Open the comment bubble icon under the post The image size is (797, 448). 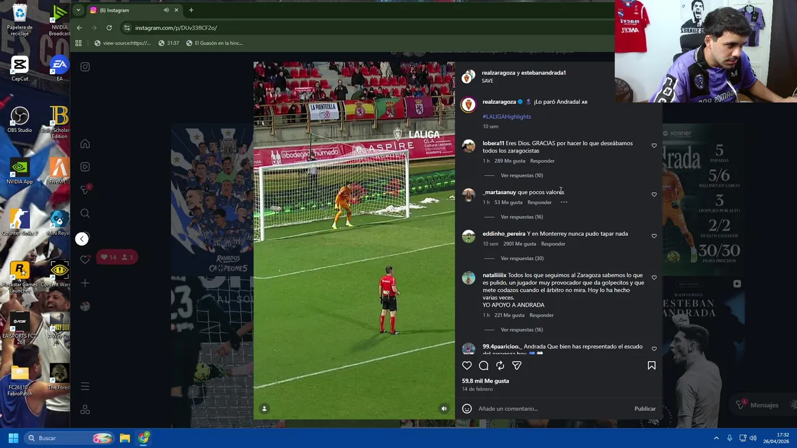point(484,365)
